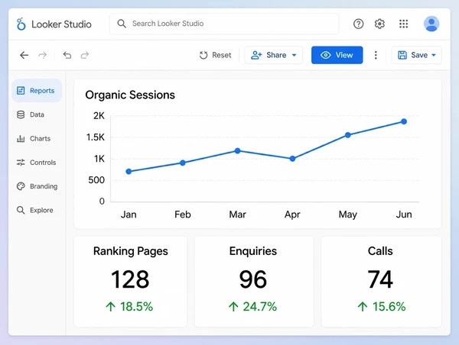Click the Save floppy disk icon

402,55
